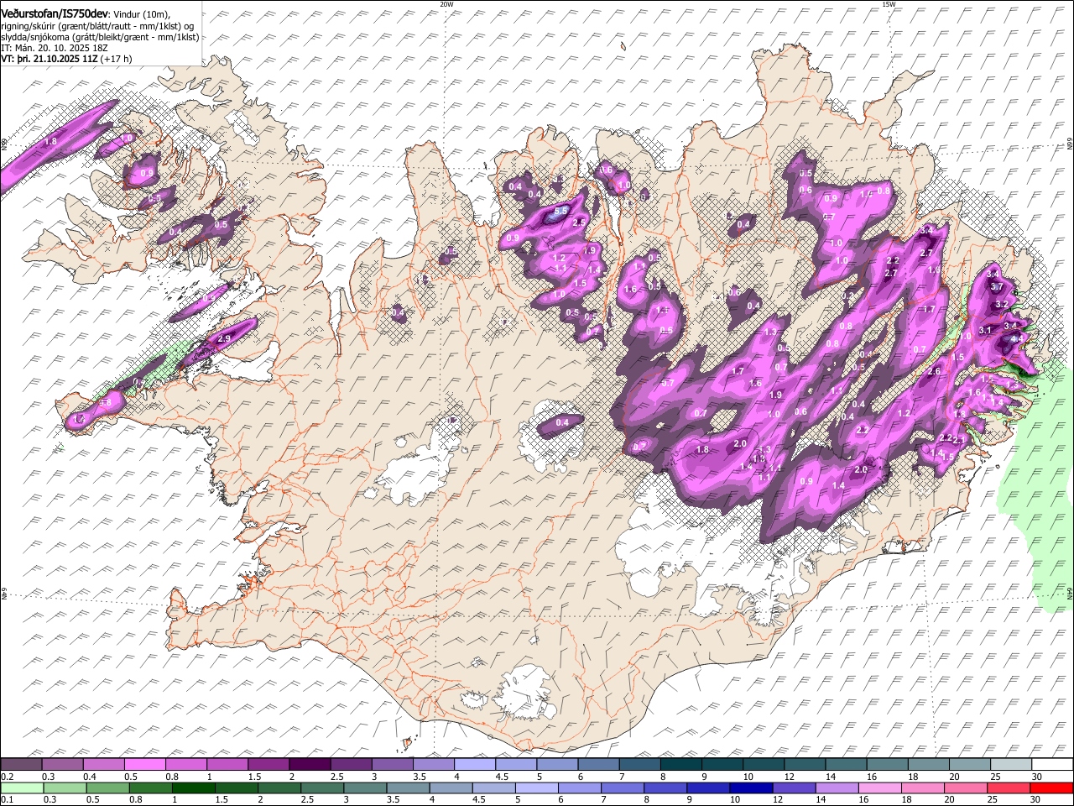Click top legend swatch between 4 and 4.5
This screenshot has height=806, width=1074.
pyautogui.click(x=474, y=765)
